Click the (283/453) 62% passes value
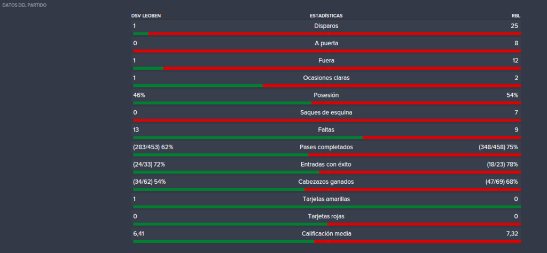This screenshot has height=253, width=547. click(153, 147)
